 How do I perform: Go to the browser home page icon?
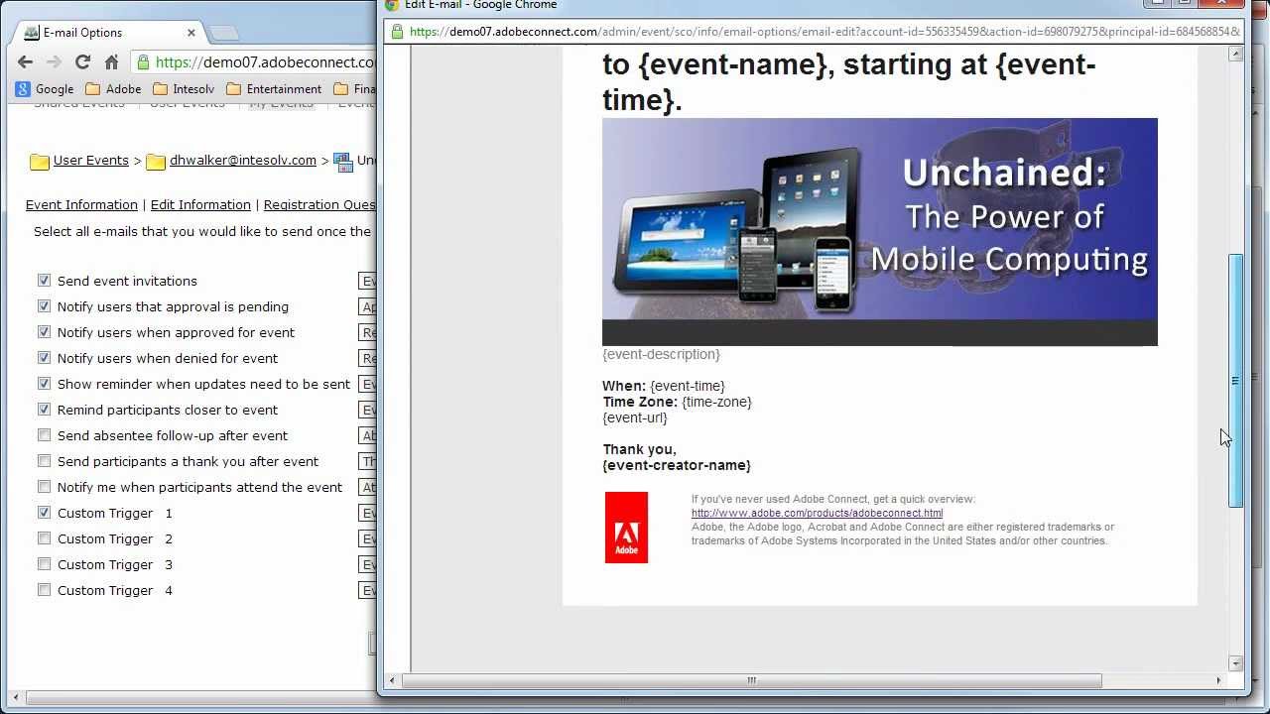click(x=111, y=62)
